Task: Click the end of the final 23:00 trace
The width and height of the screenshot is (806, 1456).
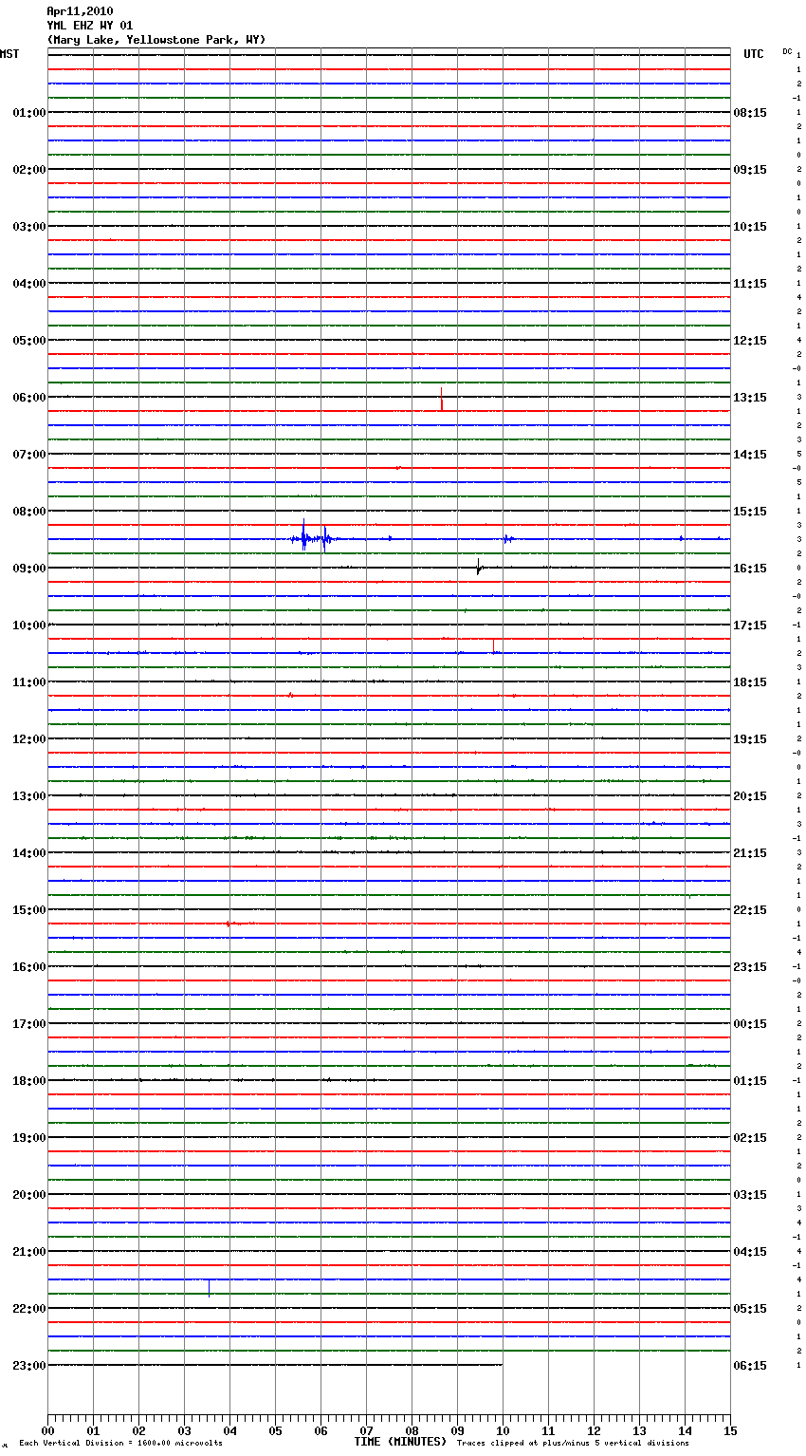Action: 502,1365
